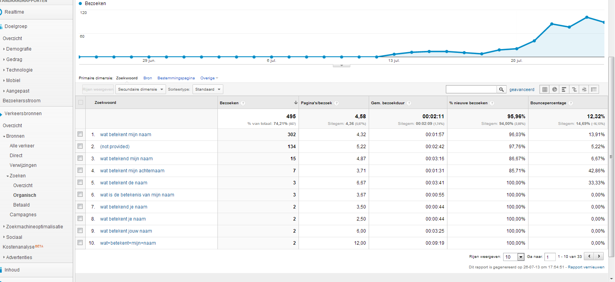This screenshot has height=282, width=615.
Task: Click the sort arrow in Bezoeken column
Action: pyautogui.click(x=296, y=103)
